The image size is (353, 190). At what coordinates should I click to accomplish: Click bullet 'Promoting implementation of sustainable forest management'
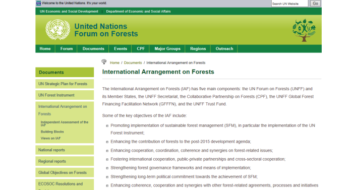[213, 129]
